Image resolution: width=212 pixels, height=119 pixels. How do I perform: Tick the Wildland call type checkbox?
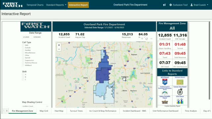click(x=23, y=65)
